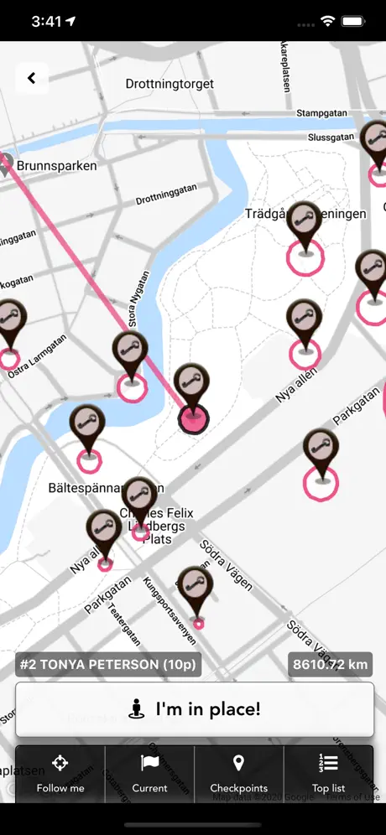Show the Top list ranking
Image resolution: width=386 pixels, height=835 pixels.
click(328, 774)
